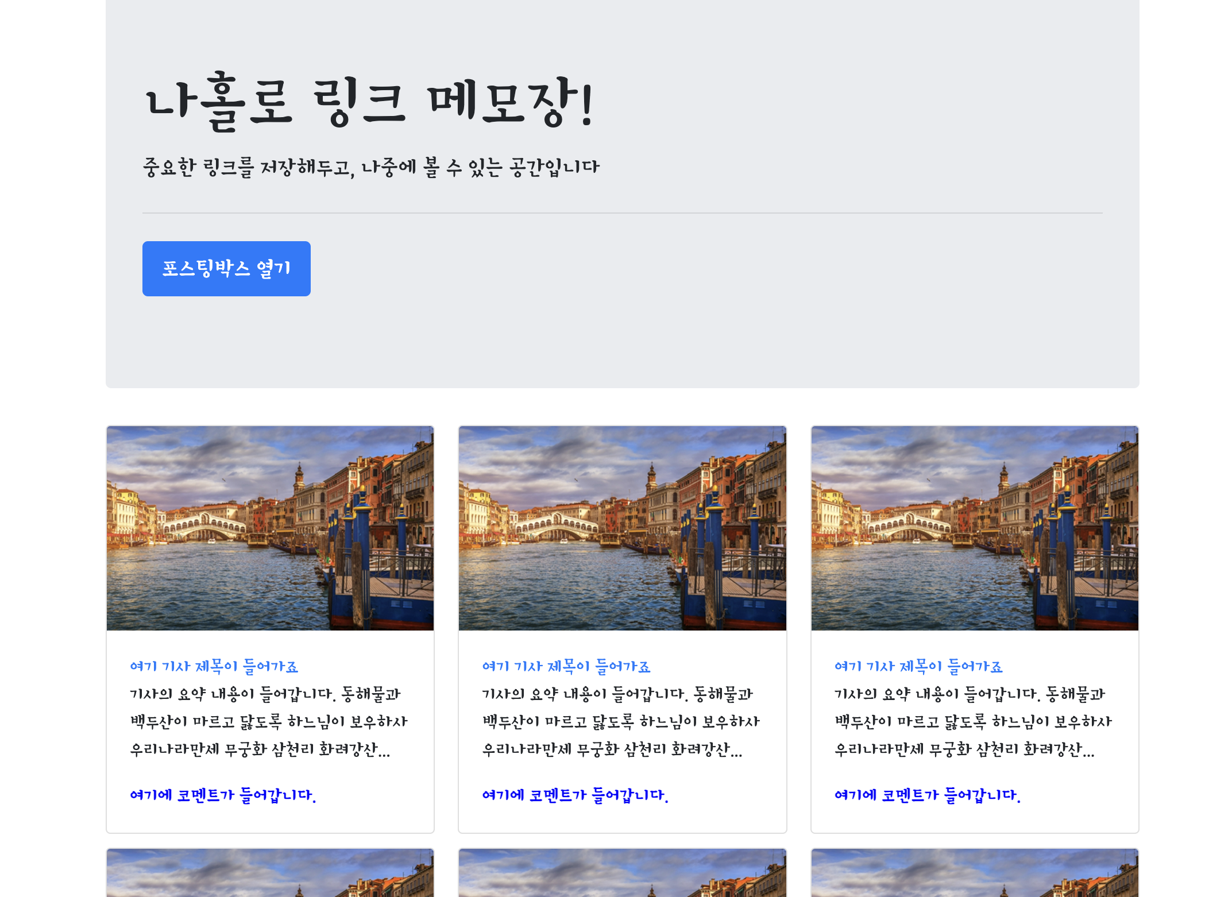Click the Venice canal image in the middle card

(x=622, y=528)
